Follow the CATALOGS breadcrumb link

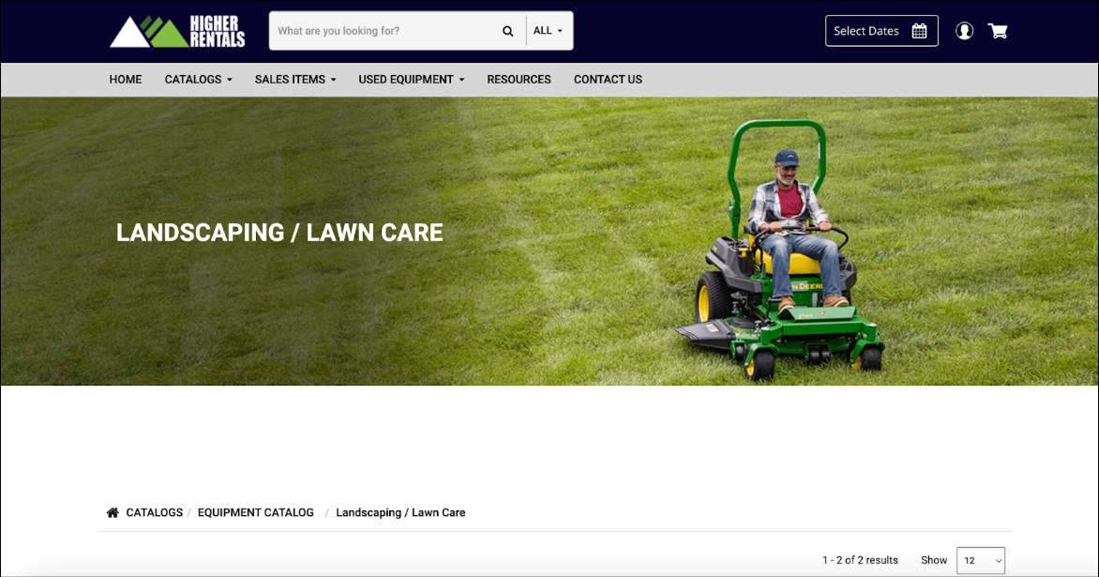(x=154, y=512)
